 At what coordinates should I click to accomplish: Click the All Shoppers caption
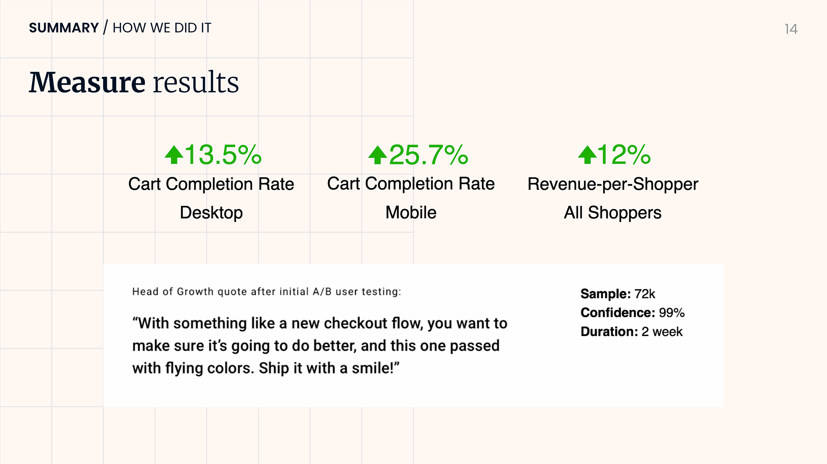coord(612,213)
